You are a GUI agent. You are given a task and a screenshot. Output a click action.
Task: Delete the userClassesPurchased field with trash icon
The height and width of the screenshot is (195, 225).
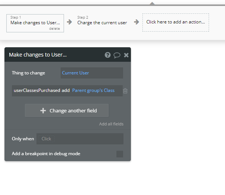tap(125, 91)
